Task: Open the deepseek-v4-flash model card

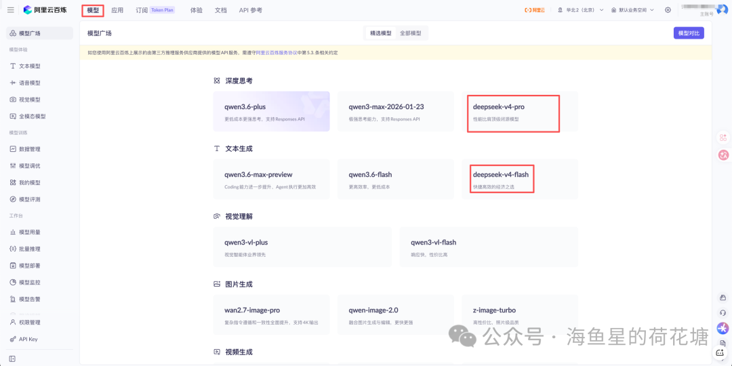Action: click(520, 179)
